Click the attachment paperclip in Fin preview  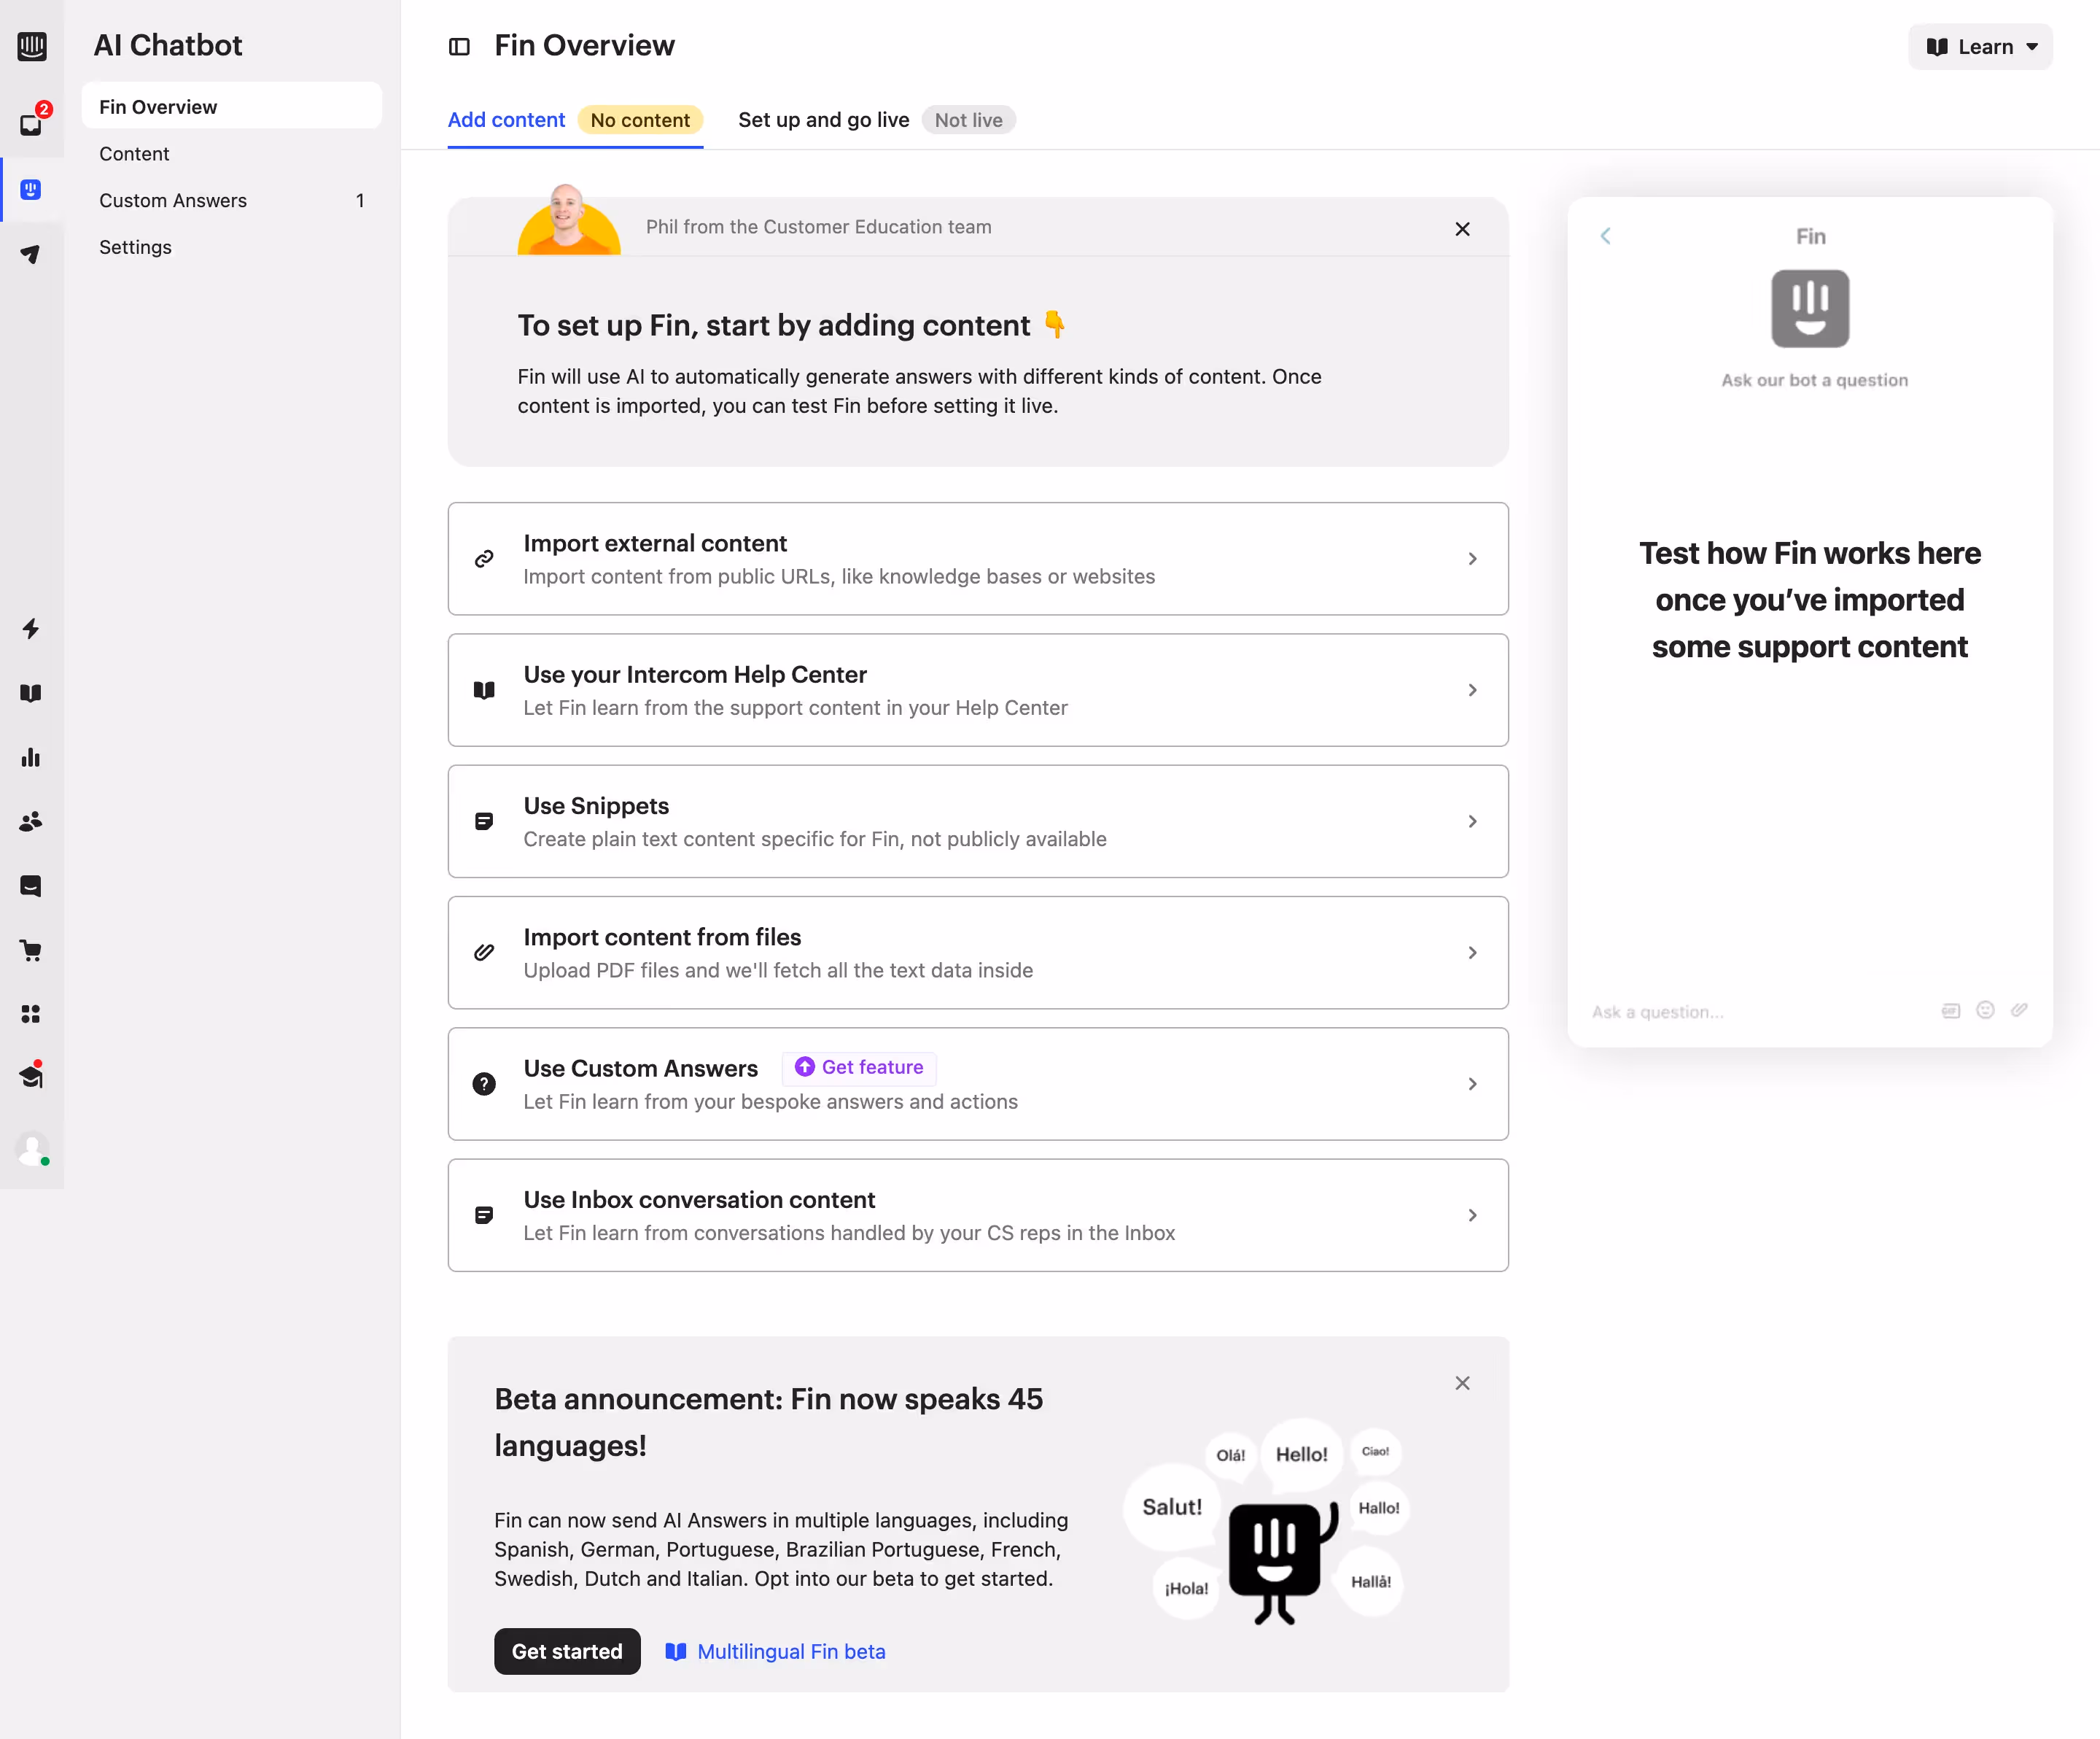tap(2020, 1010)
